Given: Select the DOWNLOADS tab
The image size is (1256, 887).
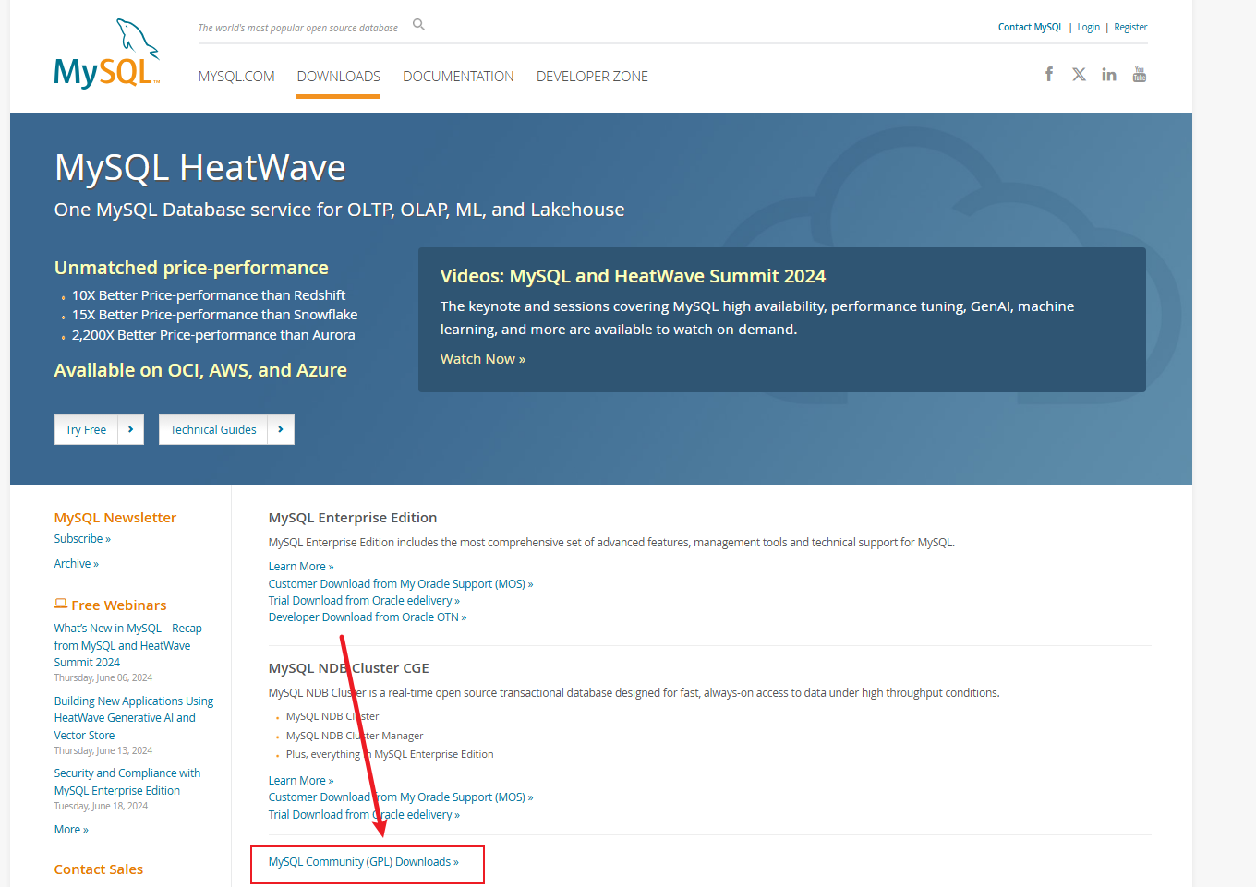Looking at the screenshot, I should click(339, 77).
